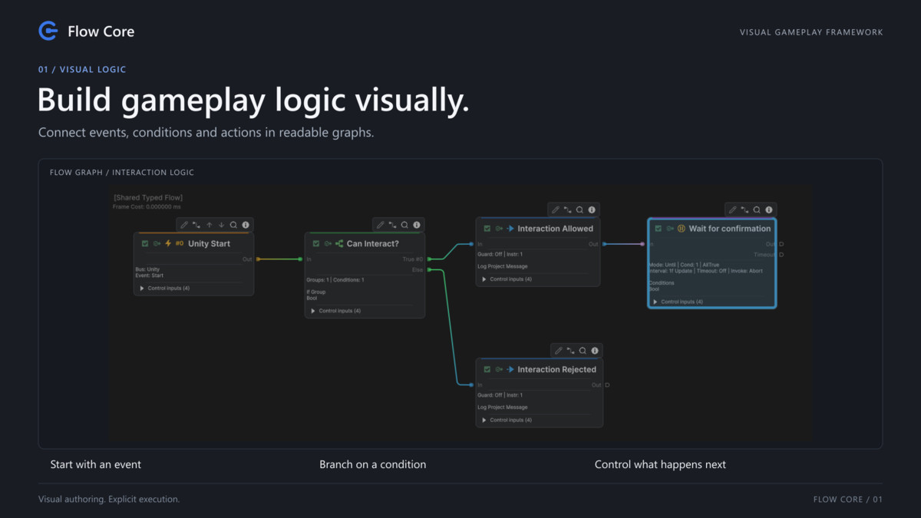Screen dimensions: 921x518
Task: Toggle the Interaction Allowed node checkbox
Action: click(487, 229)
